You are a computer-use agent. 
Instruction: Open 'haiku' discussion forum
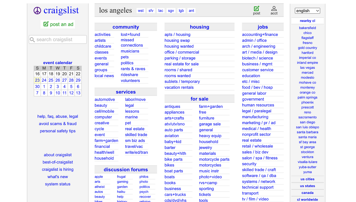click(121, 192)
